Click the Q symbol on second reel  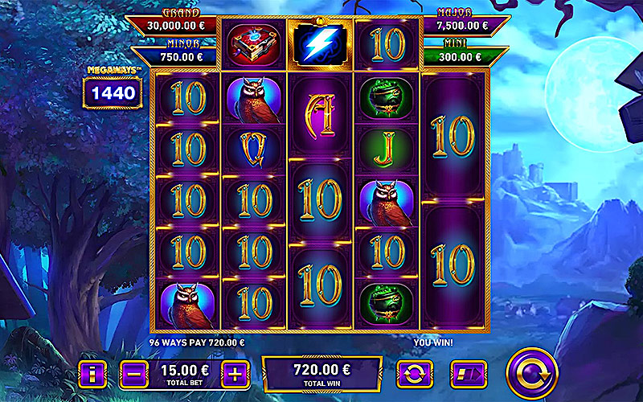point(253,150)
